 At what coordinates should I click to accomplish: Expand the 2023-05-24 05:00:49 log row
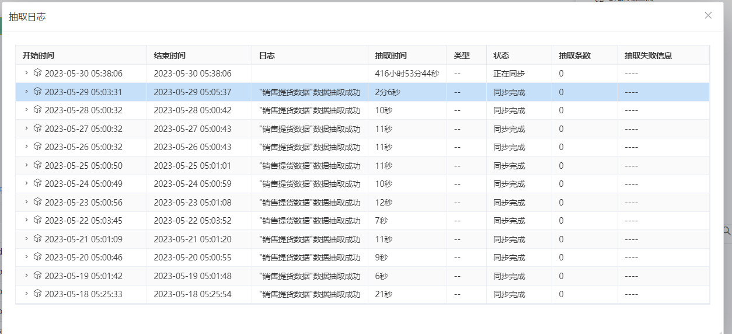(26, 183)
